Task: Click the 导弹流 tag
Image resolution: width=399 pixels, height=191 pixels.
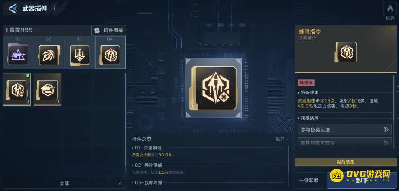Action: [x=306, y=82]
